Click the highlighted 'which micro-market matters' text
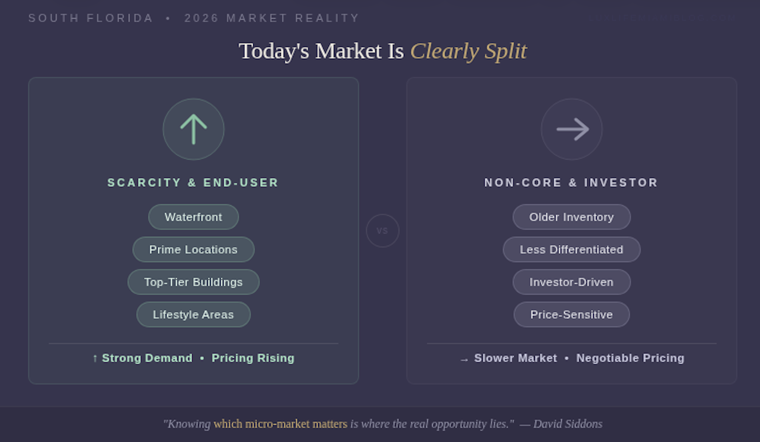This screenshot has height=442, width=760. tap(280, 424)
